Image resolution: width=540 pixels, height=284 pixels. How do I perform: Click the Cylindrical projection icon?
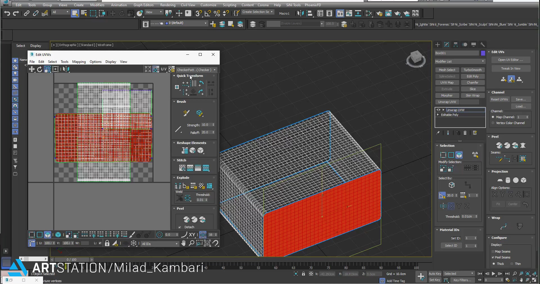(508, 180)
